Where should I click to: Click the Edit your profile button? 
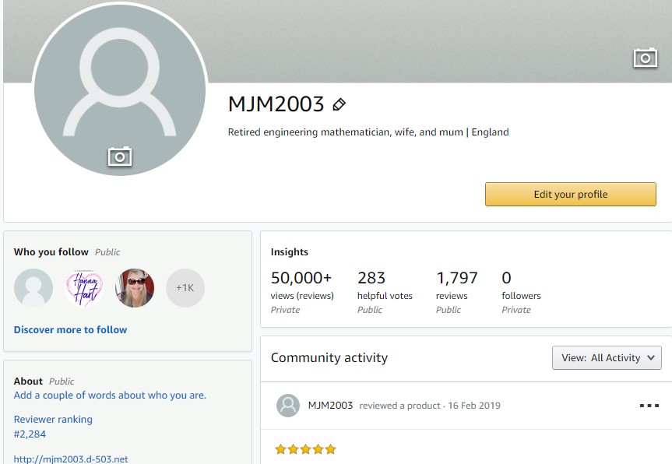pos(571,194)
